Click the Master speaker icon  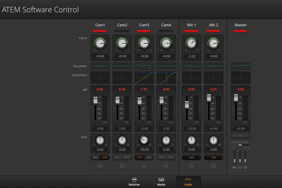tap(234, 167)
